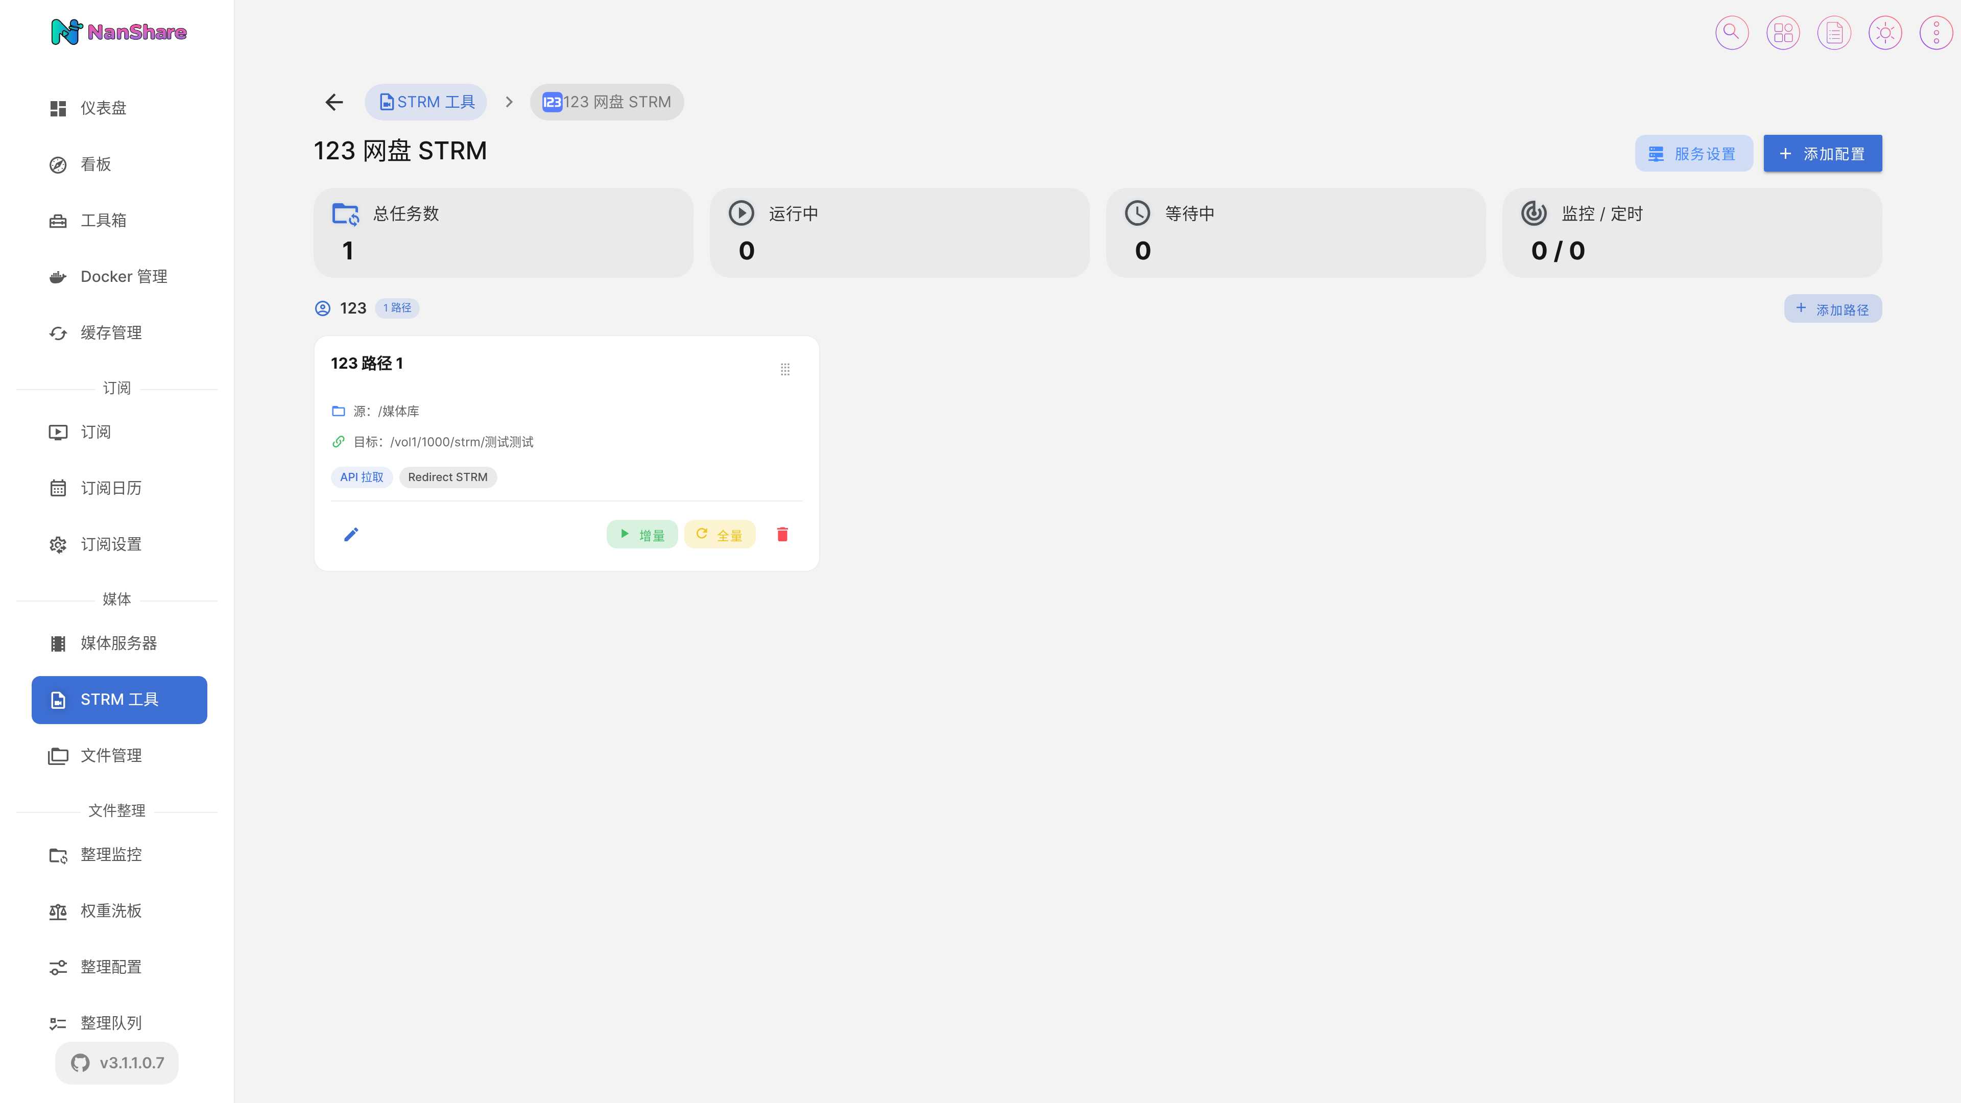This screenshot has width=1961, height=1103.
Task: Open 服务设置 settings button
Action: coord(1693,154)
